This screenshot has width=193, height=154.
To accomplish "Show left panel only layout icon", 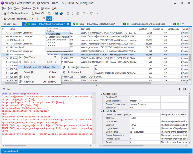I will pyautogui.click(x=180, y=89).
